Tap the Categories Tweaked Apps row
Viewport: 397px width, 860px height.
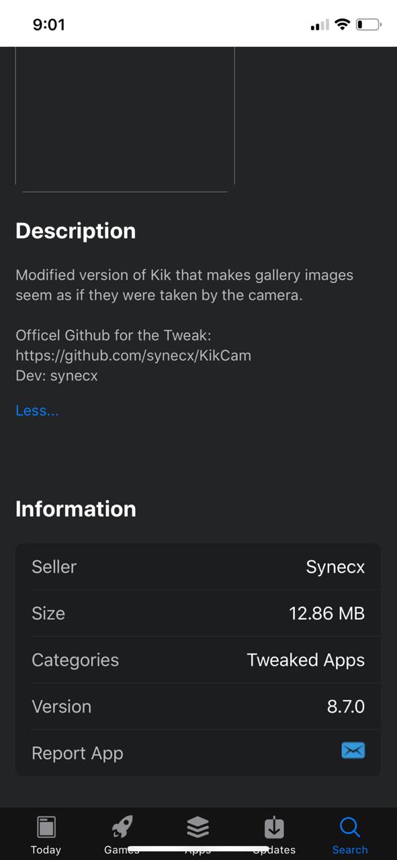pyautogui.click(x=198, y=660)
